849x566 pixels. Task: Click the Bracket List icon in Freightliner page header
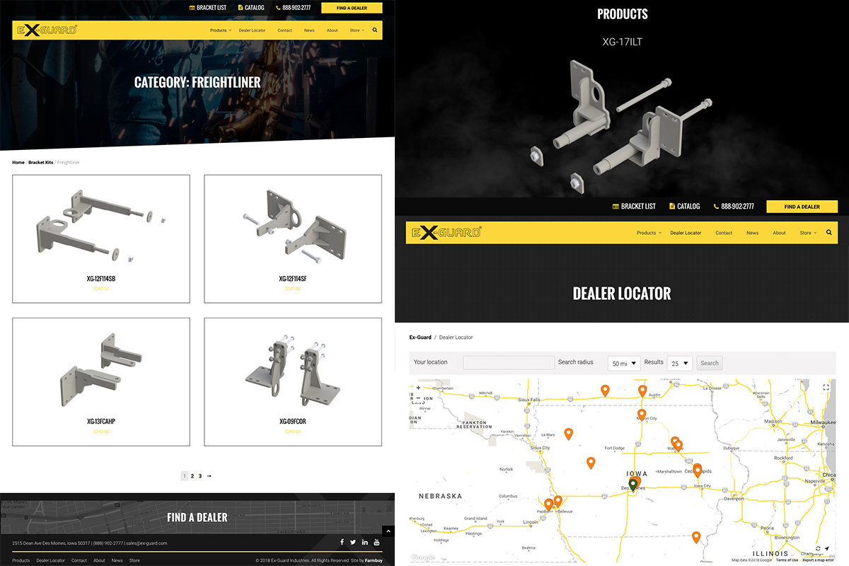192,8
